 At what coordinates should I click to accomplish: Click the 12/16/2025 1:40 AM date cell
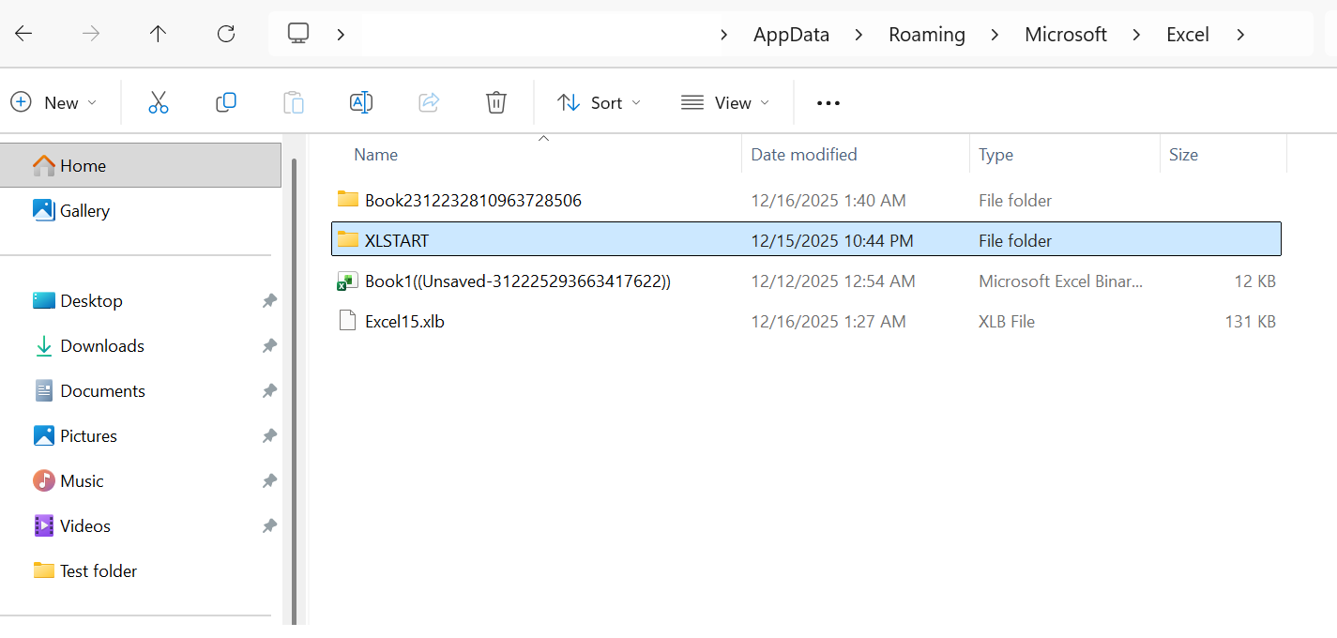[828, 200]
